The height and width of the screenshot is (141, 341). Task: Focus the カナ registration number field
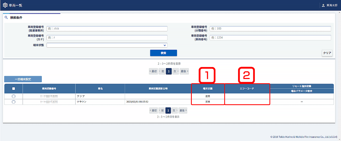tap(107, 38)
